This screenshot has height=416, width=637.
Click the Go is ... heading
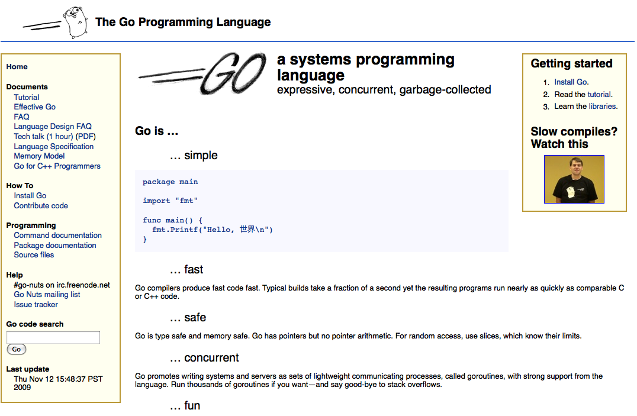point(156,131)
